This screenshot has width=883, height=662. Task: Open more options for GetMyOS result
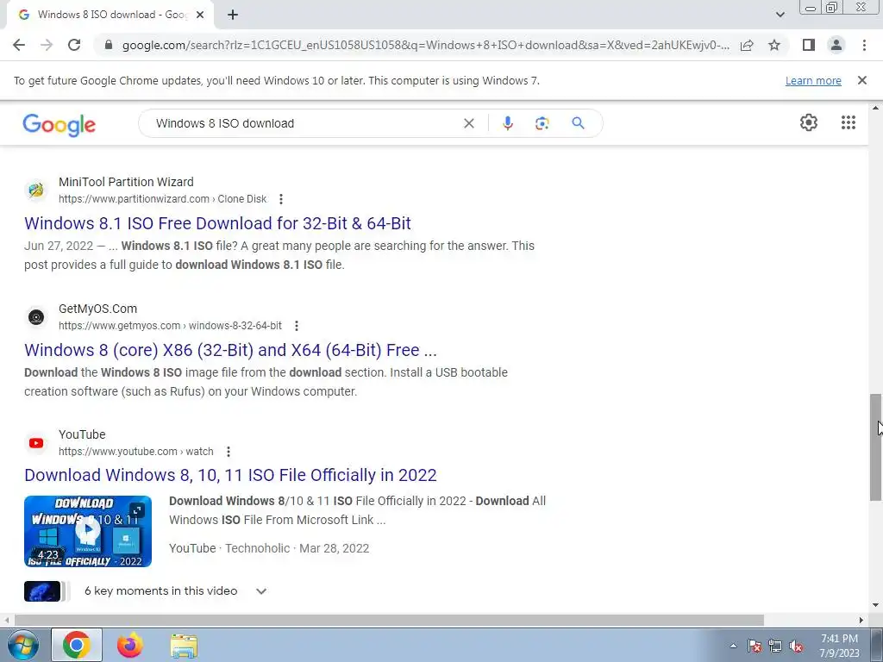click(x=297, y=326)
